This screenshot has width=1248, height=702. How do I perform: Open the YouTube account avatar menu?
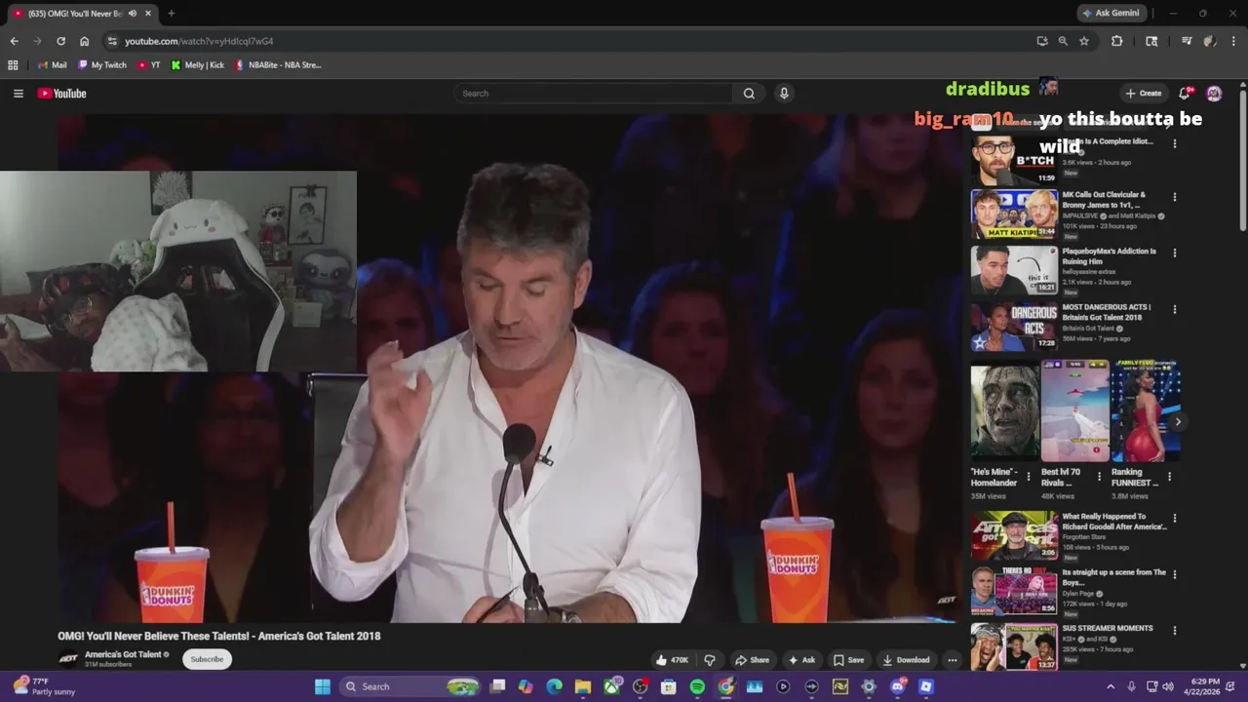tap(1214, 94)
